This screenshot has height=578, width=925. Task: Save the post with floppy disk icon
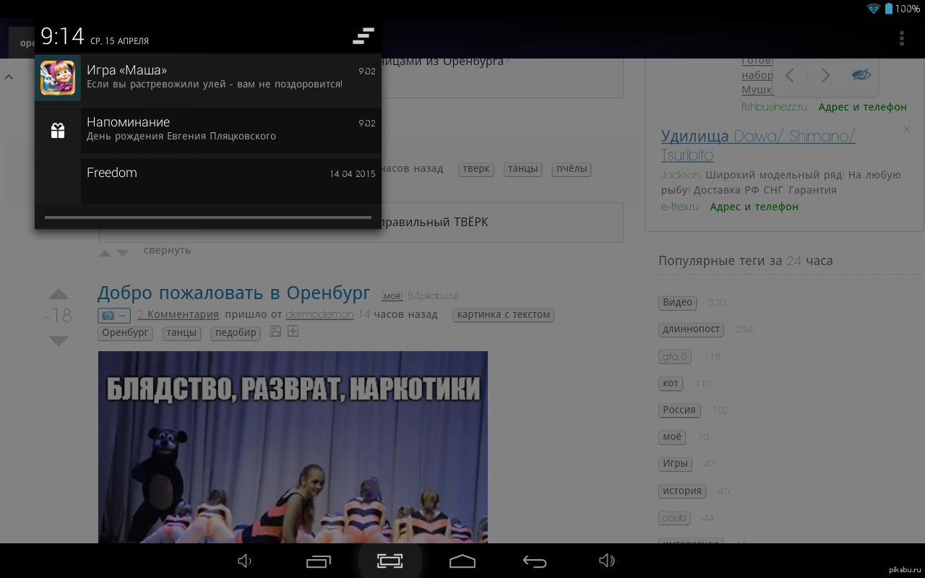point(275,332)
